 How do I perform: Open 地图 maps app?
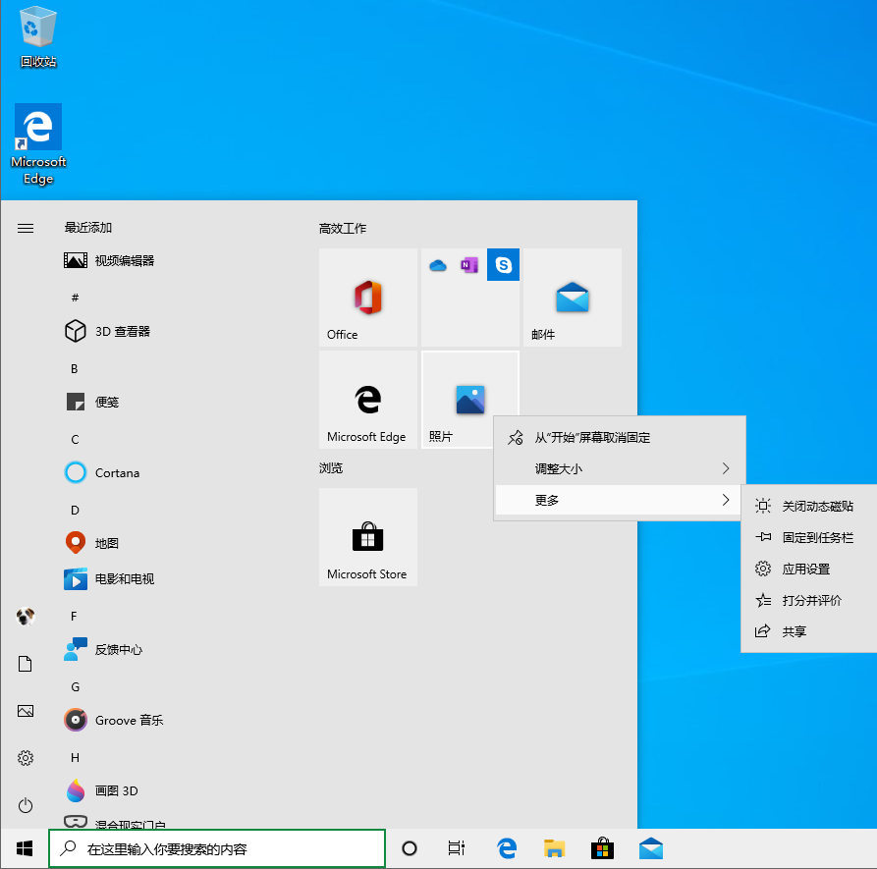click(93, 543)
